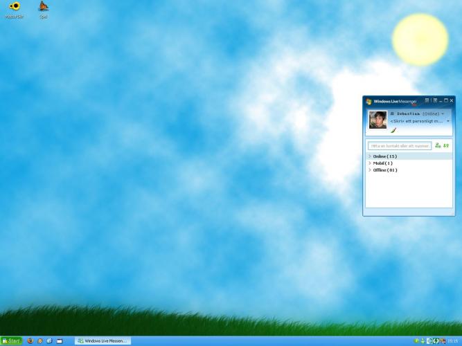This screenshot has width=462, height=346.
Task: Click the blue globe quick launch icon
Action: 49,341
